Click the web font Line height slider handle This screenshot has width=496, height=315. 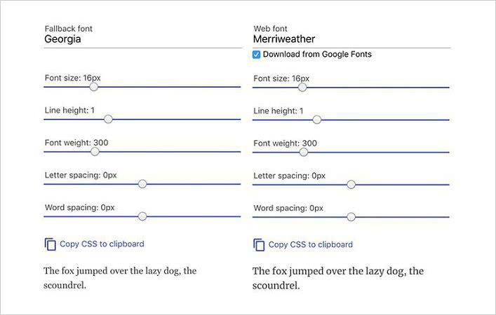click(x=316, y=120)
